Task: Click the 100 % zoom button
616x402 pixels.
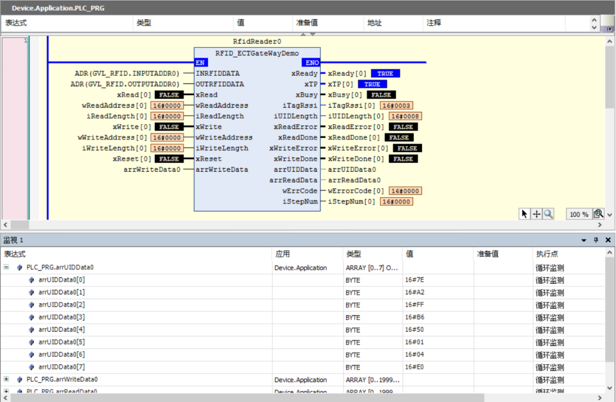Action: [x=578, y=214]
